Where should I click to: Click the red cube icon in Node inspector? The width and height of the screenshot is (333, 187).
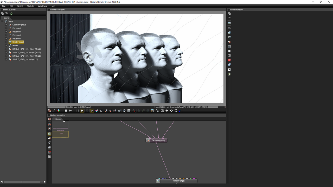pyautogui.click(x=229, y=60)
